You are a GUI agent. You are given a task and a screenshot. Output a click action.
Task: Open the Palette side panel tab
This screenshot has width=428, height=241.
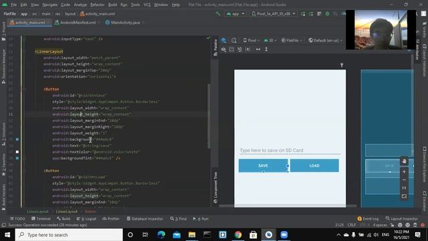(x=215, y=48)
